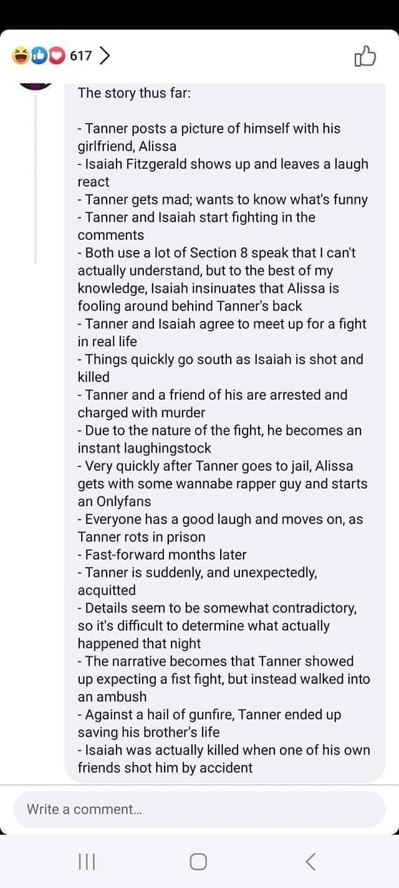Toggle the thumbs-up Like button
The height and width of the screenshot is (888, 399).
click(365, 57)
